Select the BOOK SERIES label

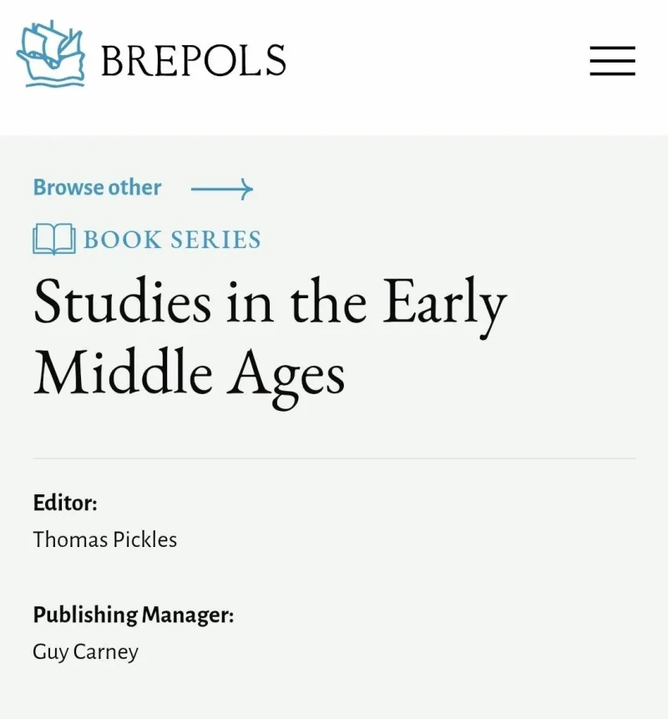172,240
